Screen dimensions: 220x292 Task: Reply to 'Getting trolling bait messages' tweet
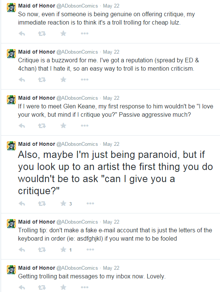22,287
